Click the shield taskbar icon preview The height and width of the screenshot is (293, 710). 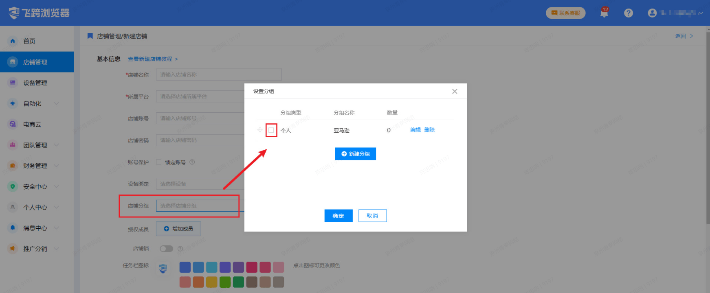pyautogui.click(x=163, y=269)
